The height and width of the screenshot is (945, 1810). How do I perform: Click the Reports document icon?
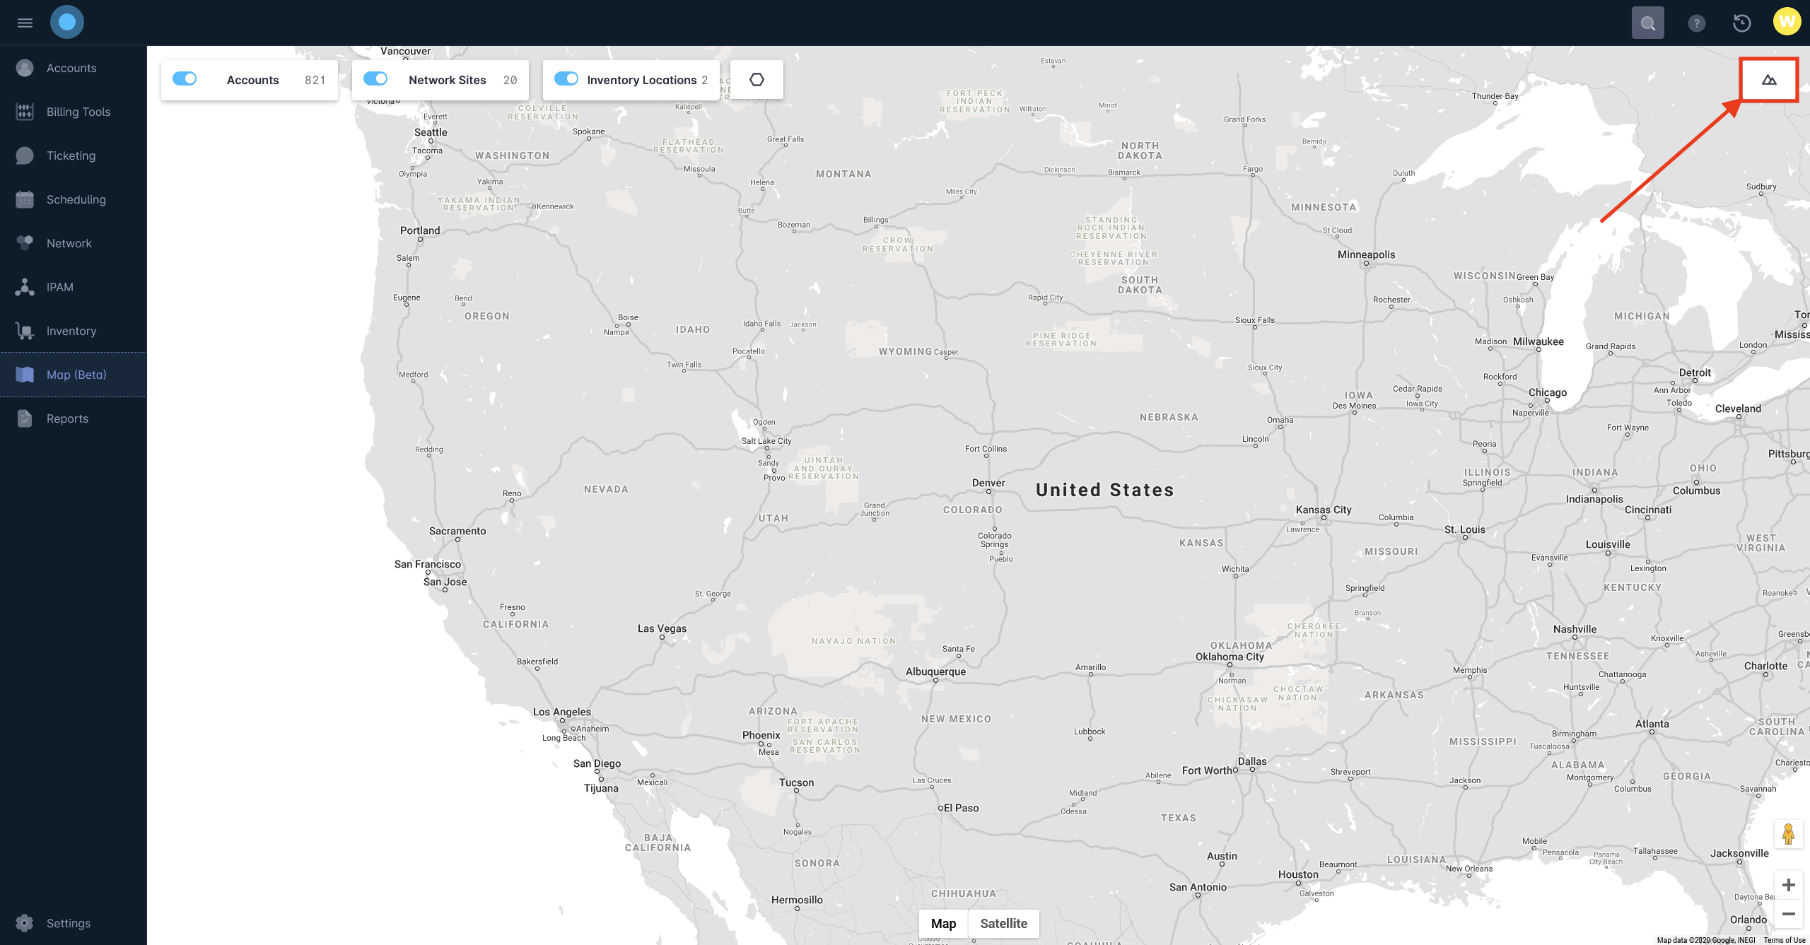[25, 418]
